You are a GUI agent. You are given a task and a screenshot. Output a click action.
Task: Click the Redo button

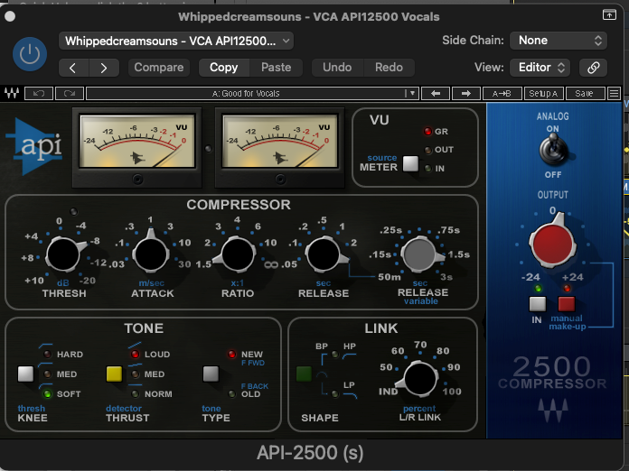click(389, 68)
